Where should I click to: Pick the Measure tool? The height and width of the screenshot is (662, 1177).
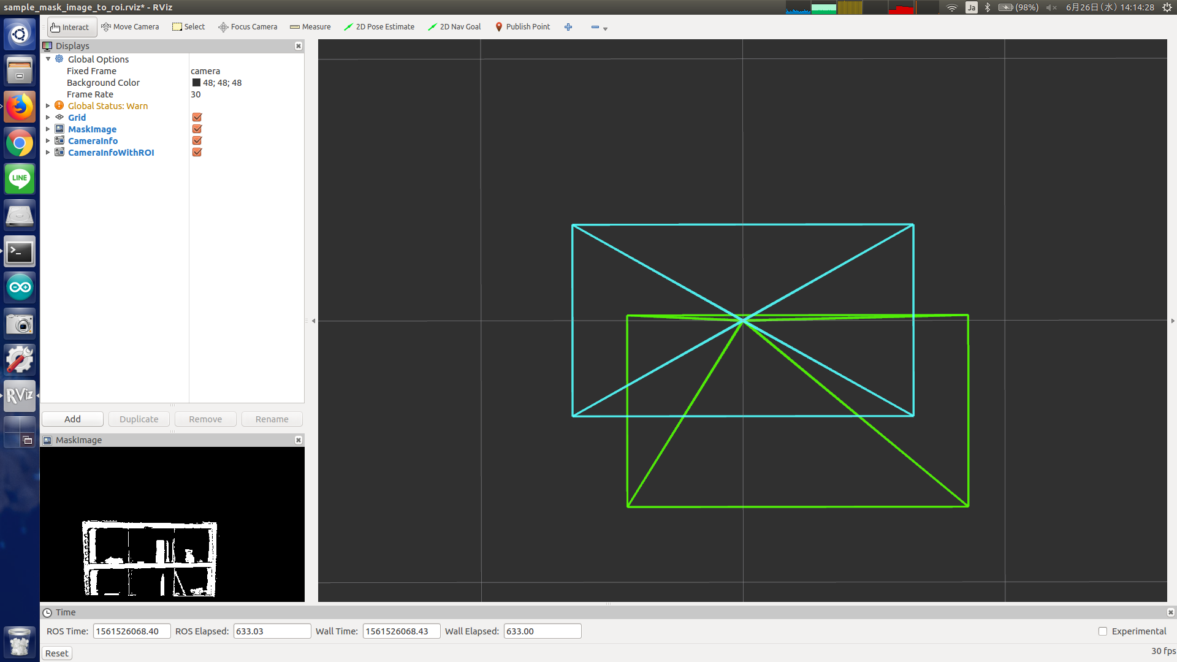pyautogui.click(x=310, y=27)
